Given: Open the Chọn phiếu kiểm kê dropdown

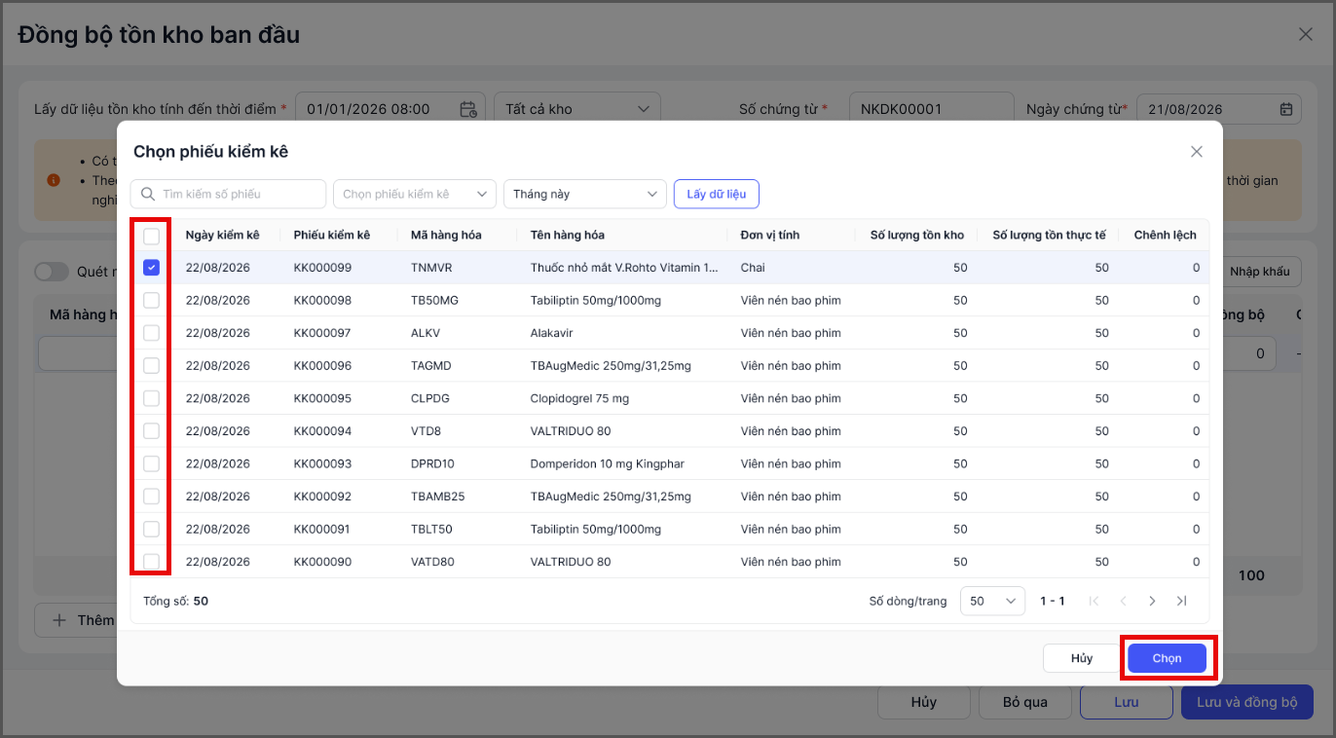Looking at the screenshot, I should click(415, 194).
